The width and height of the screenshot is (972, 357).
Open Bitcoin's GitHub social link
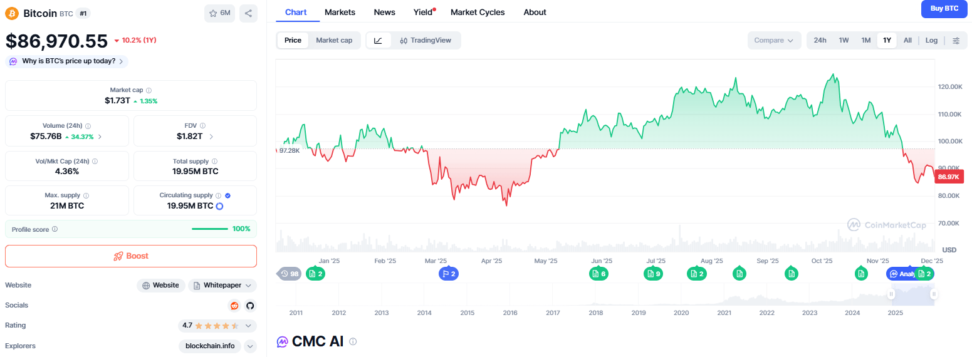(250, 306)
